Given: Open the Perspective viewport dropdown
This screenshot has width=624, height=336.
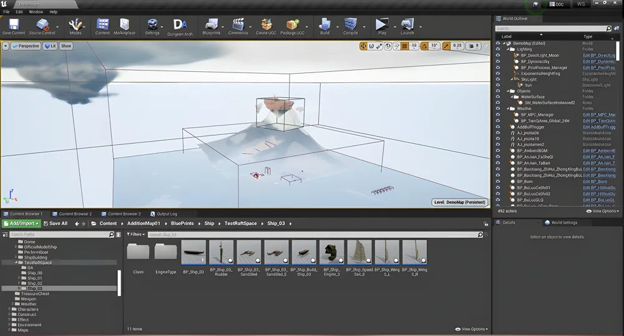Looking at the screenshot, I should (x=25, y=46).
